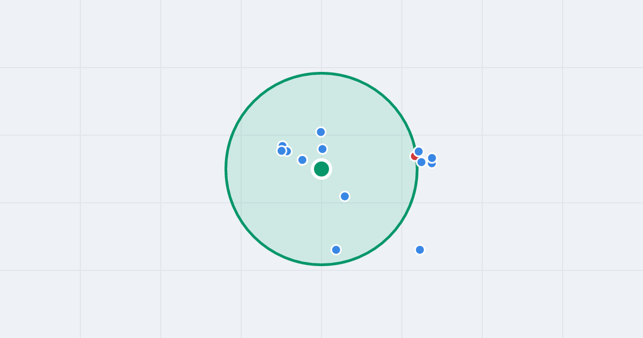The height and width of the screenshot is (338, 643).
Task: Click the green center marker of the circle
Action: [x=322, y=169]
